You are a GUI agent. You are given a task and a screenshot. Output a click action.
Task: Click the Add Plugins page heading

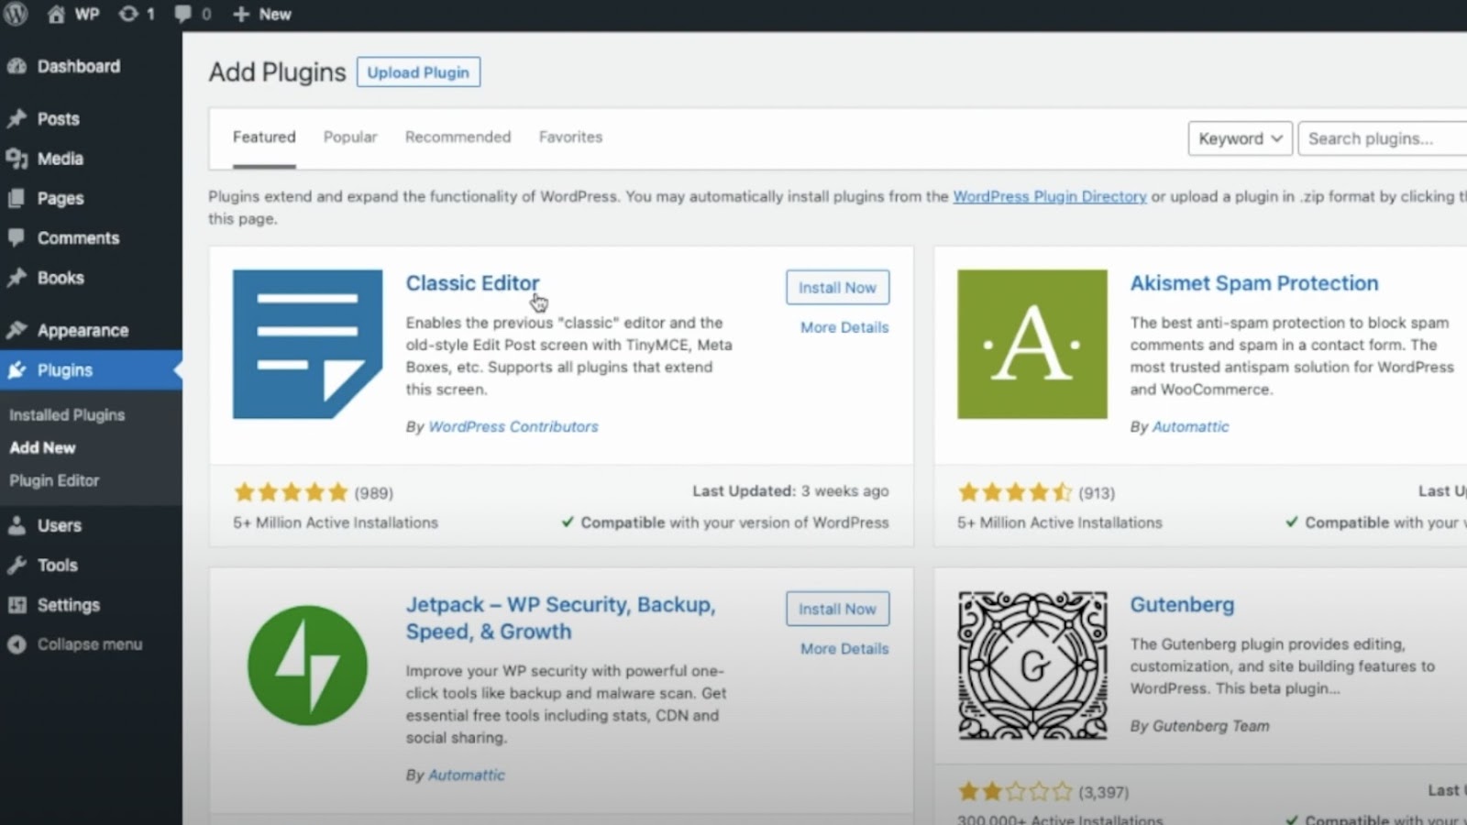point(277,71)
